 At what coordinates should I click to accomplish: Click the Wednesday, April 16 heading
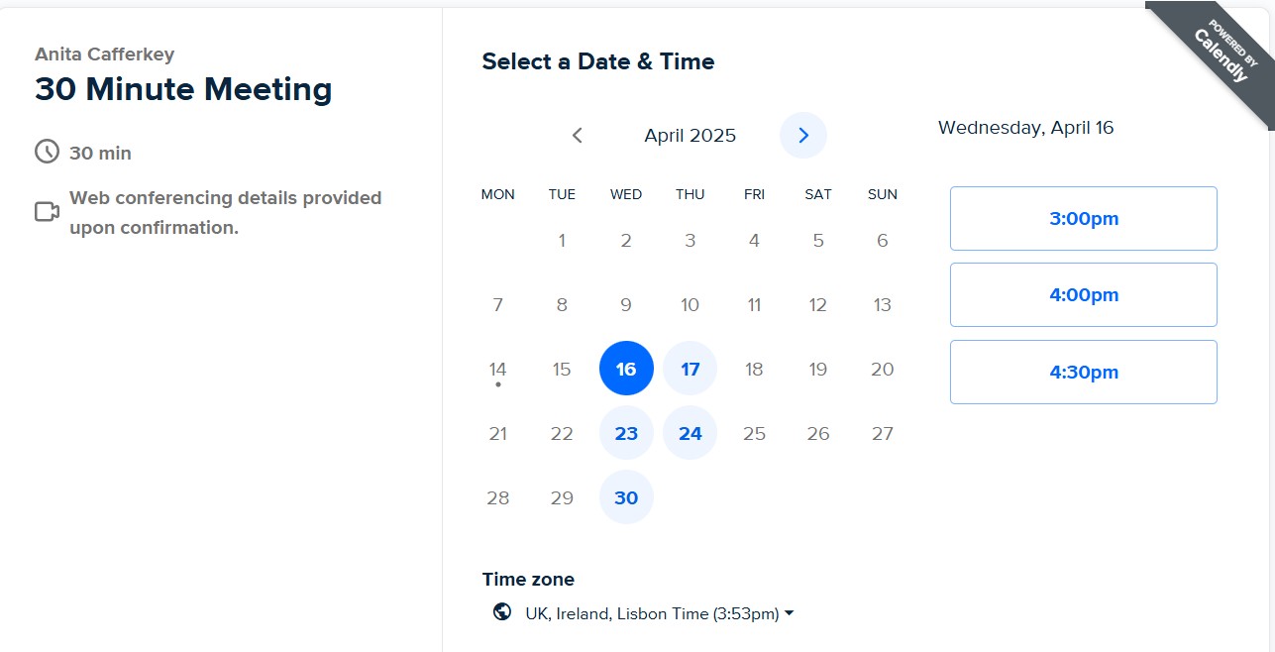(x=1025, y=128)
